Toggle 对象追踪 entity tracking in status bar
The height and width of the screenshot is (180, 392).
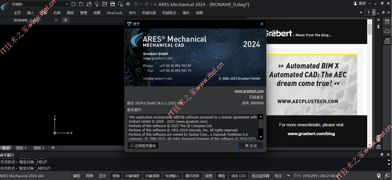(x=152, y=176)
